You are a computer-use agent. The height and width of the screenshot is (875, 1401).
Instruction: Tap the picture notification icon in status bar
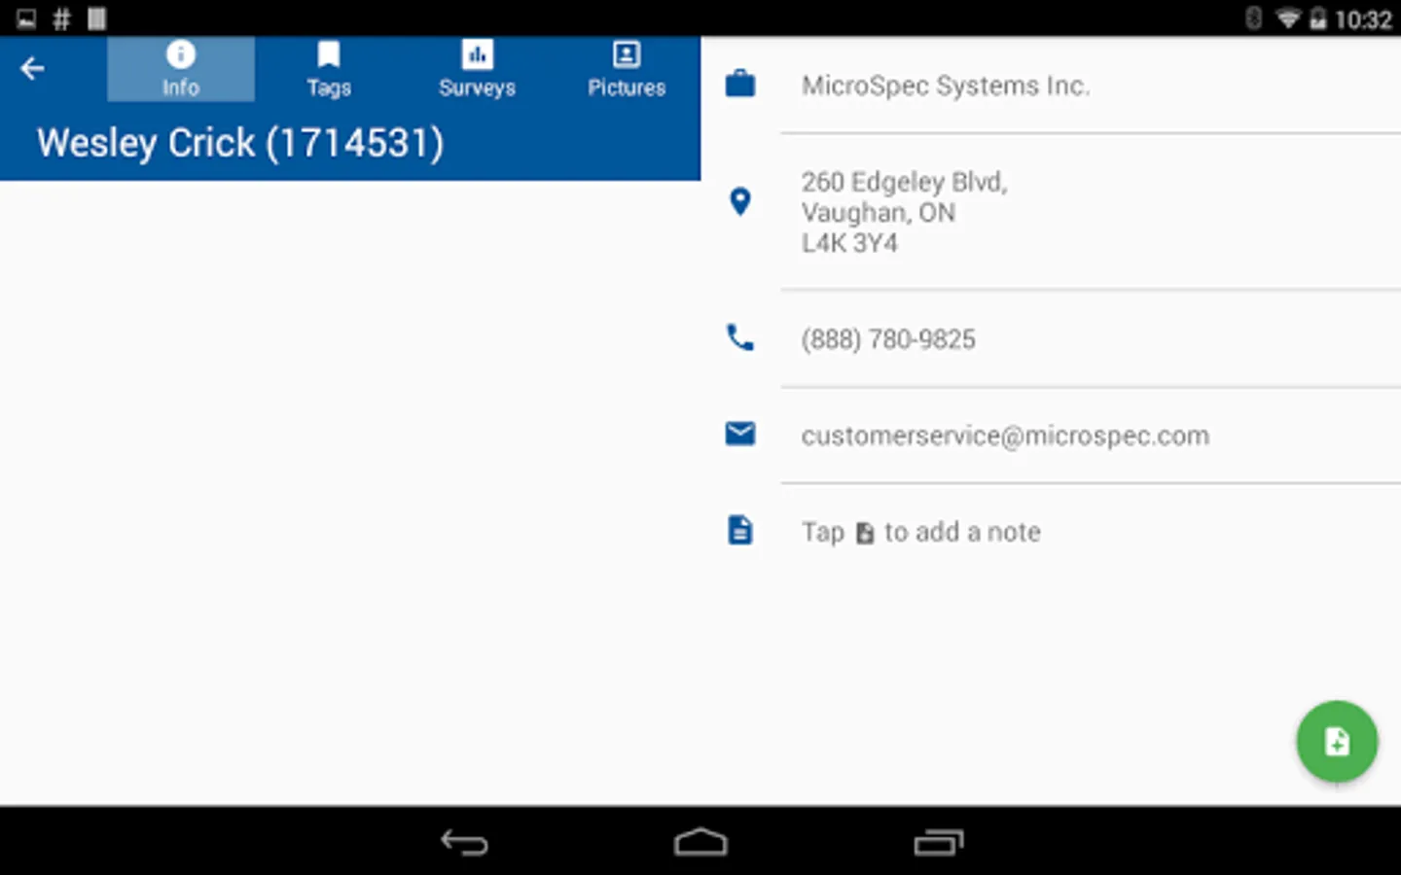(x=26, y=18)
